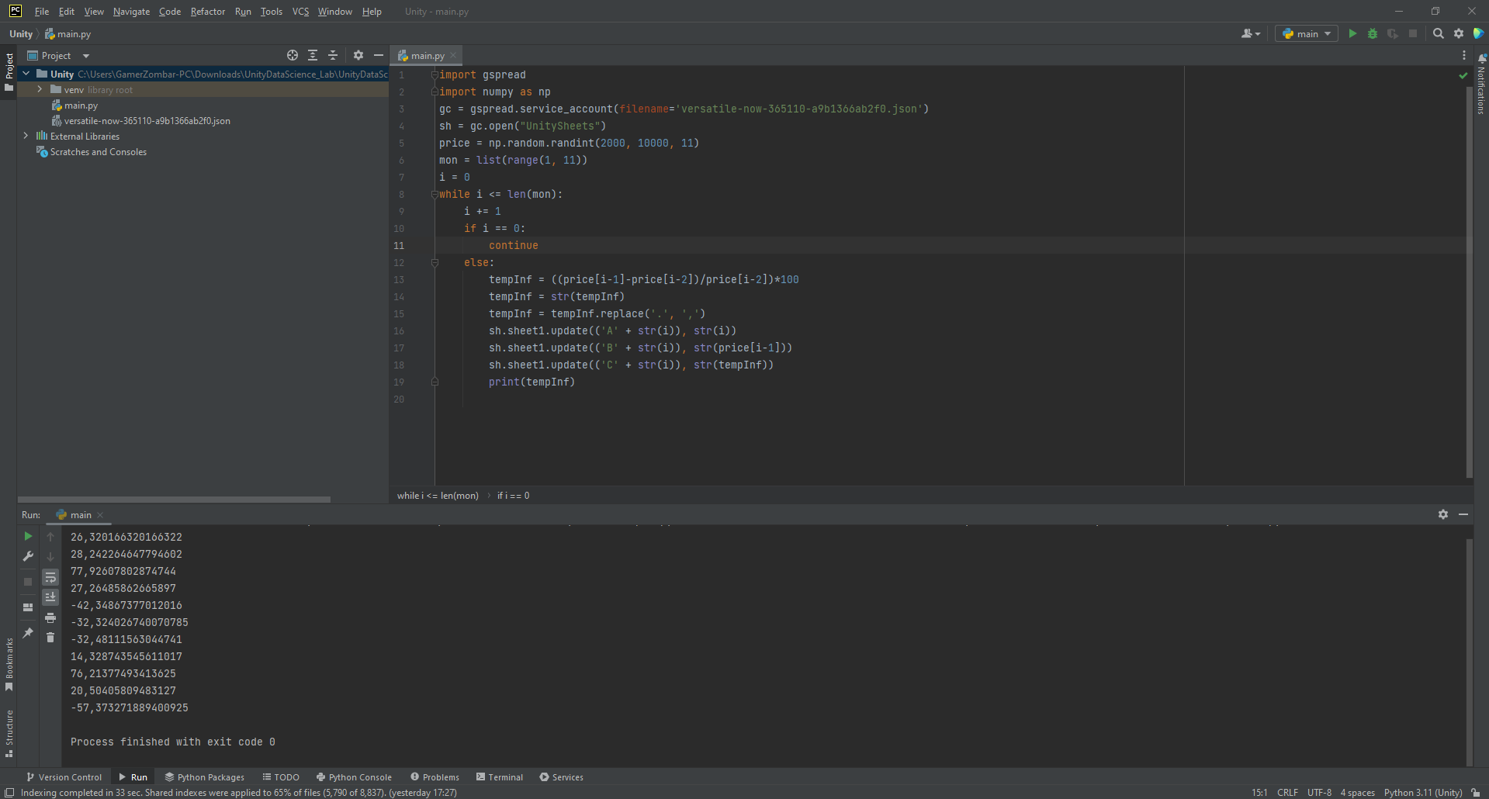The image size is (1489, 799).
Task: Rerun the program in the Run panel
Action: click(x=28, y=536)
